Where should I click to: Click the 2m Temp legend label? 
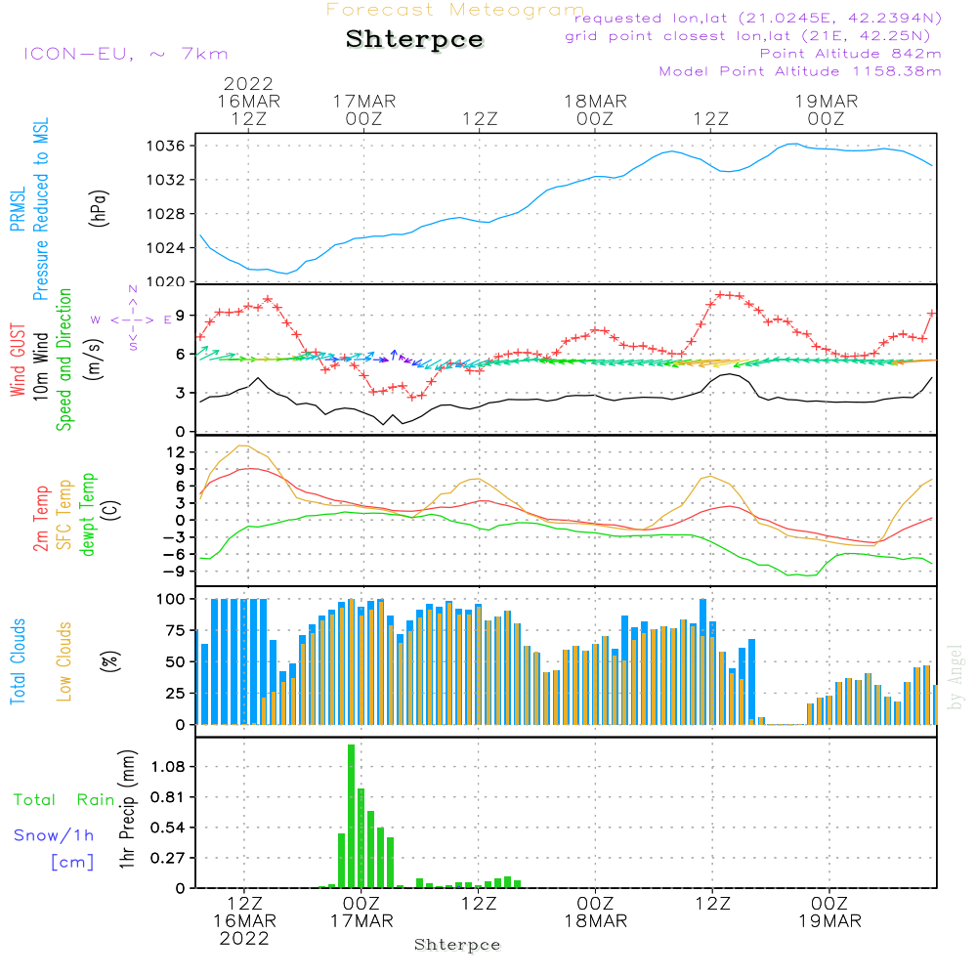(x=40, y=519)
